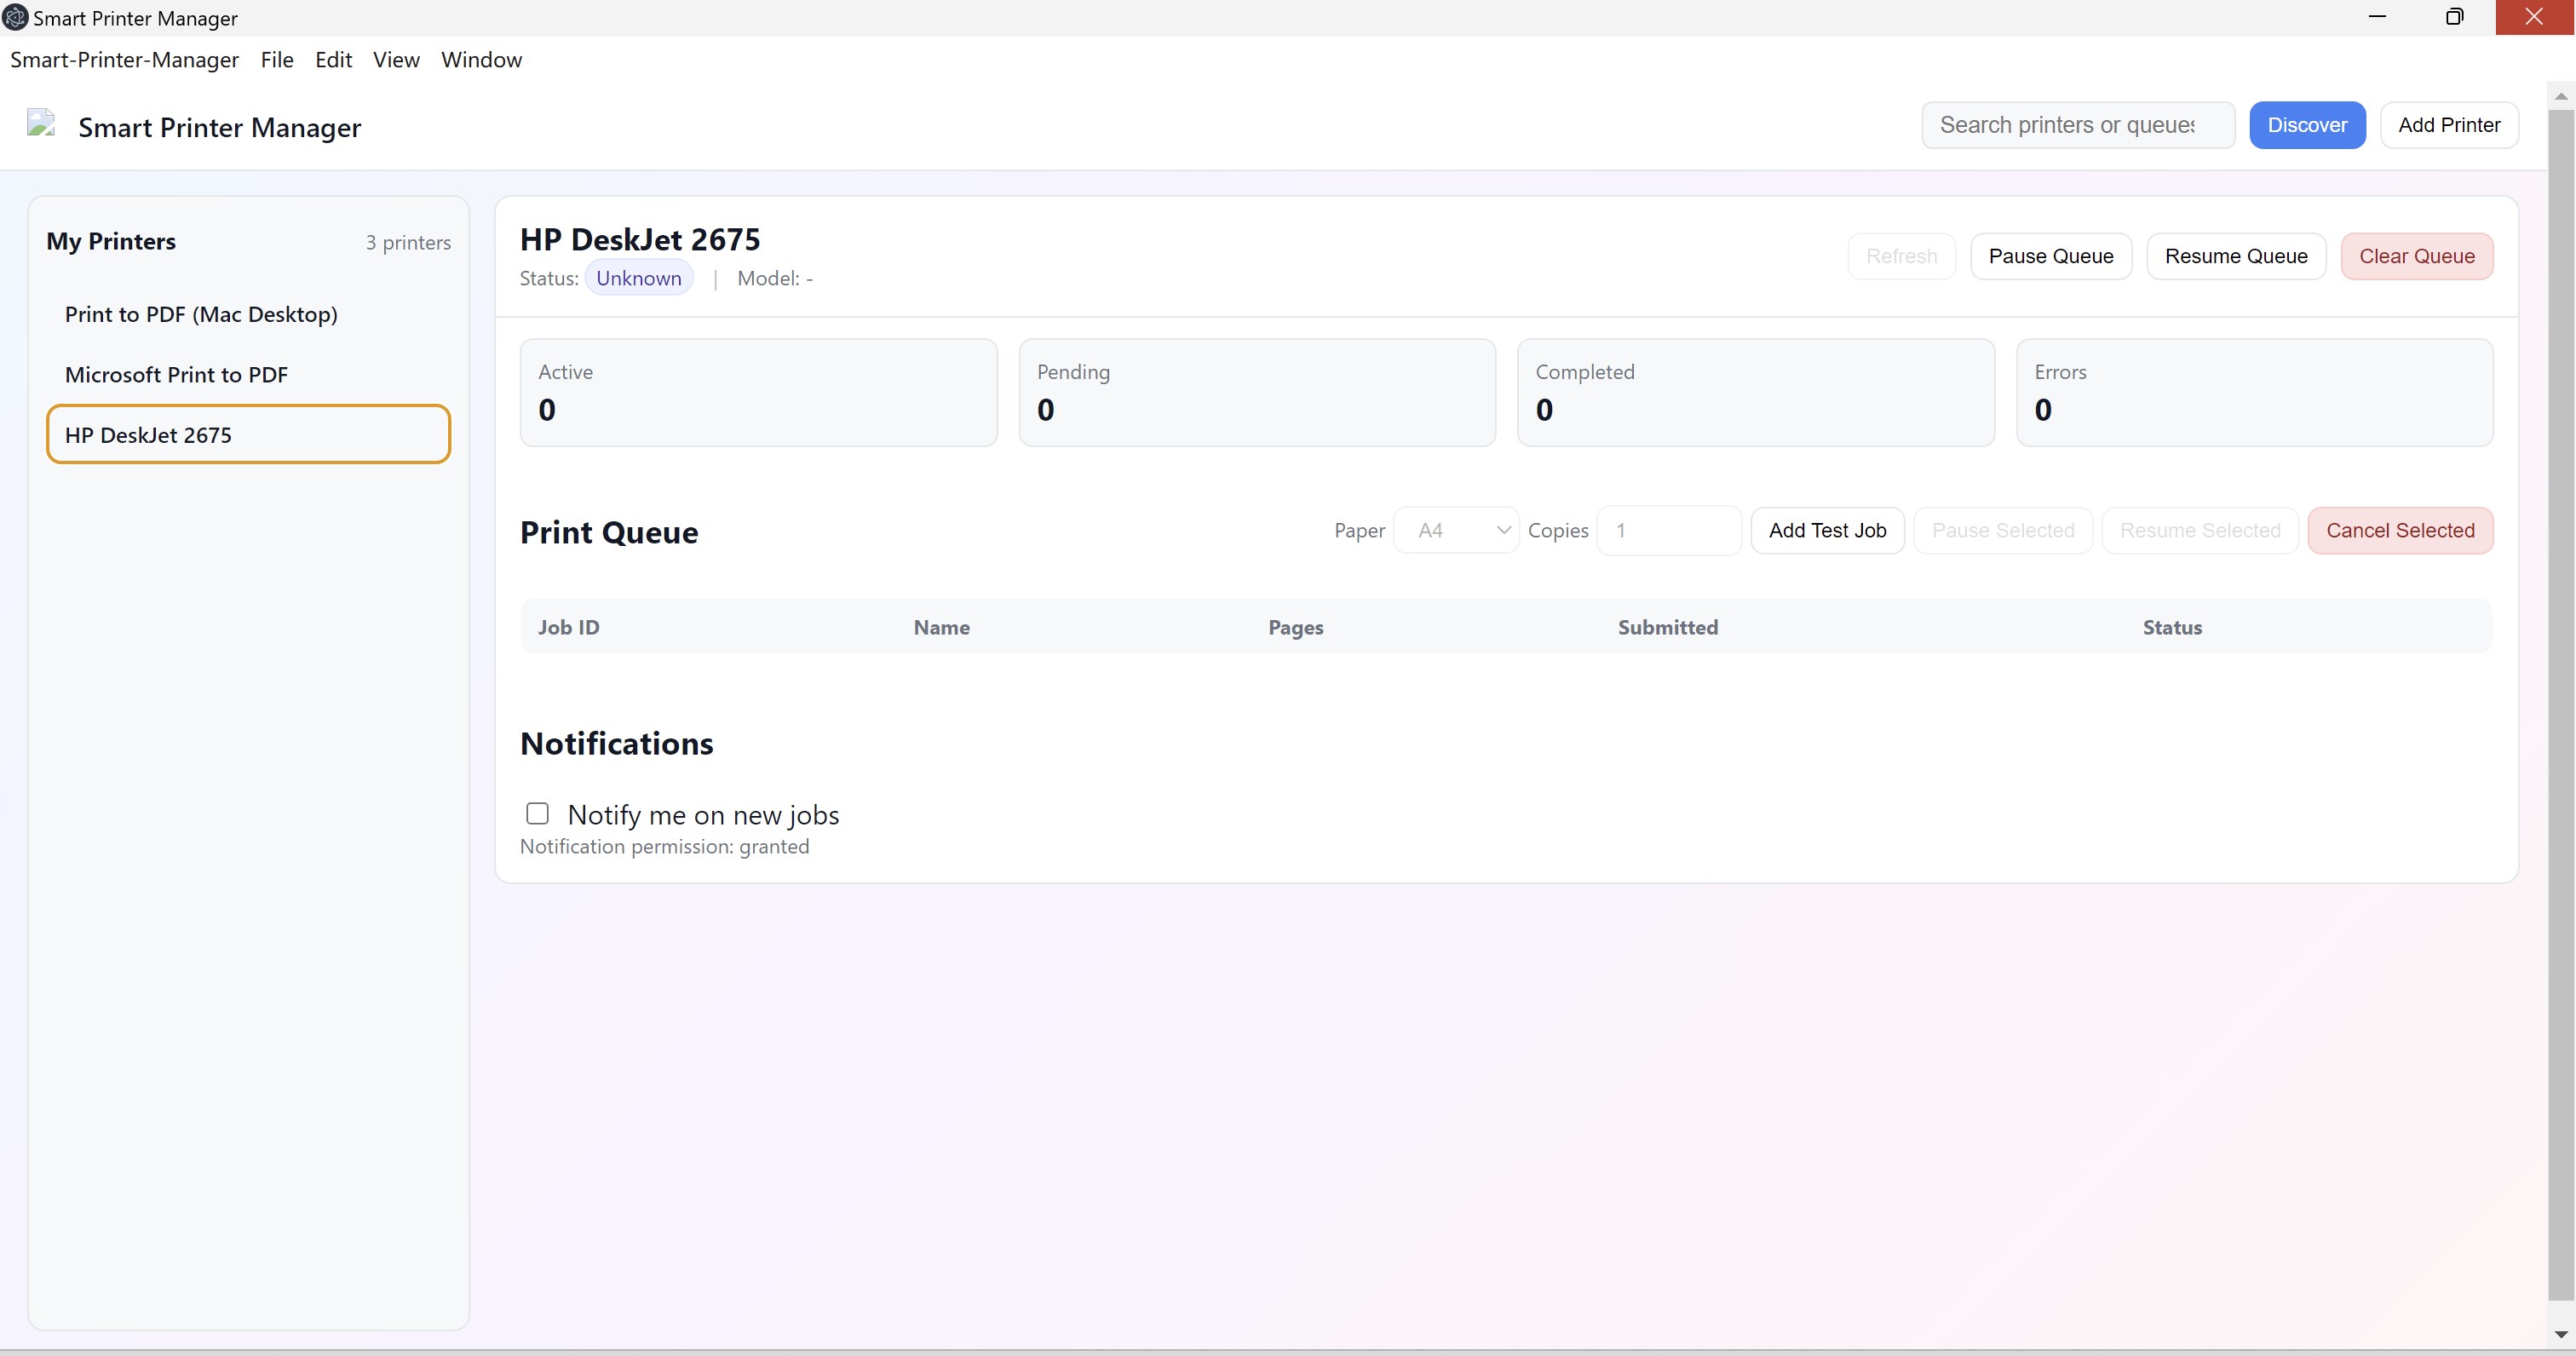Open the File menu
The height and width of the screenshot is (1356, 2576).
[x=277, y=60]
